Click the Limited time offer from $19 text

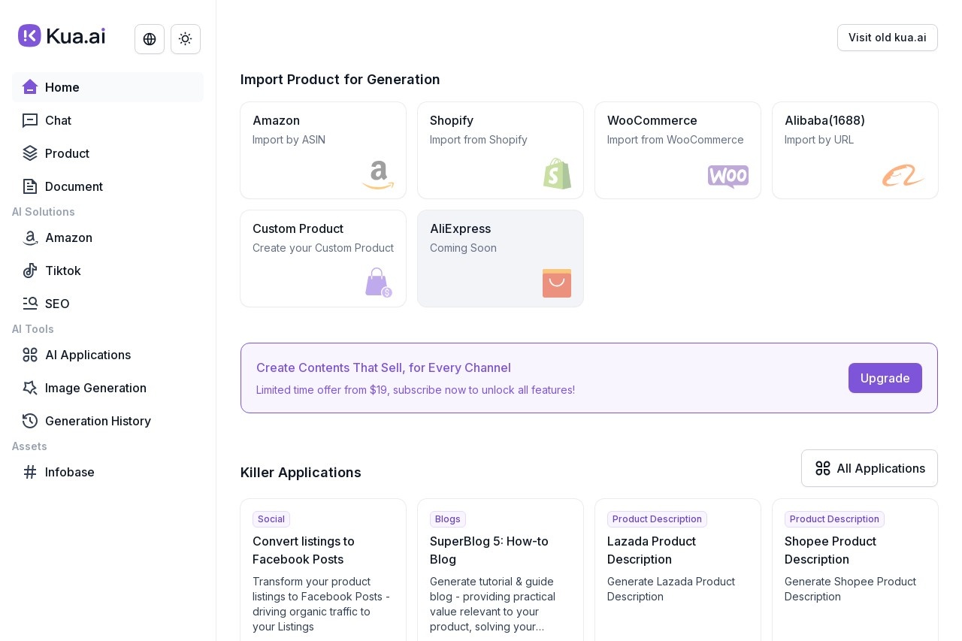416,390
